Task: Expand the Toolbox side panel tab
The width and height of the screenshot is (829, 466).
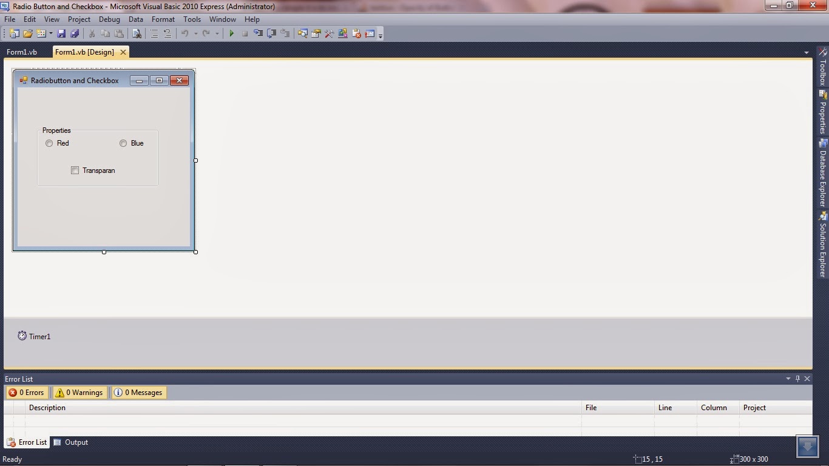Action: 823,67
